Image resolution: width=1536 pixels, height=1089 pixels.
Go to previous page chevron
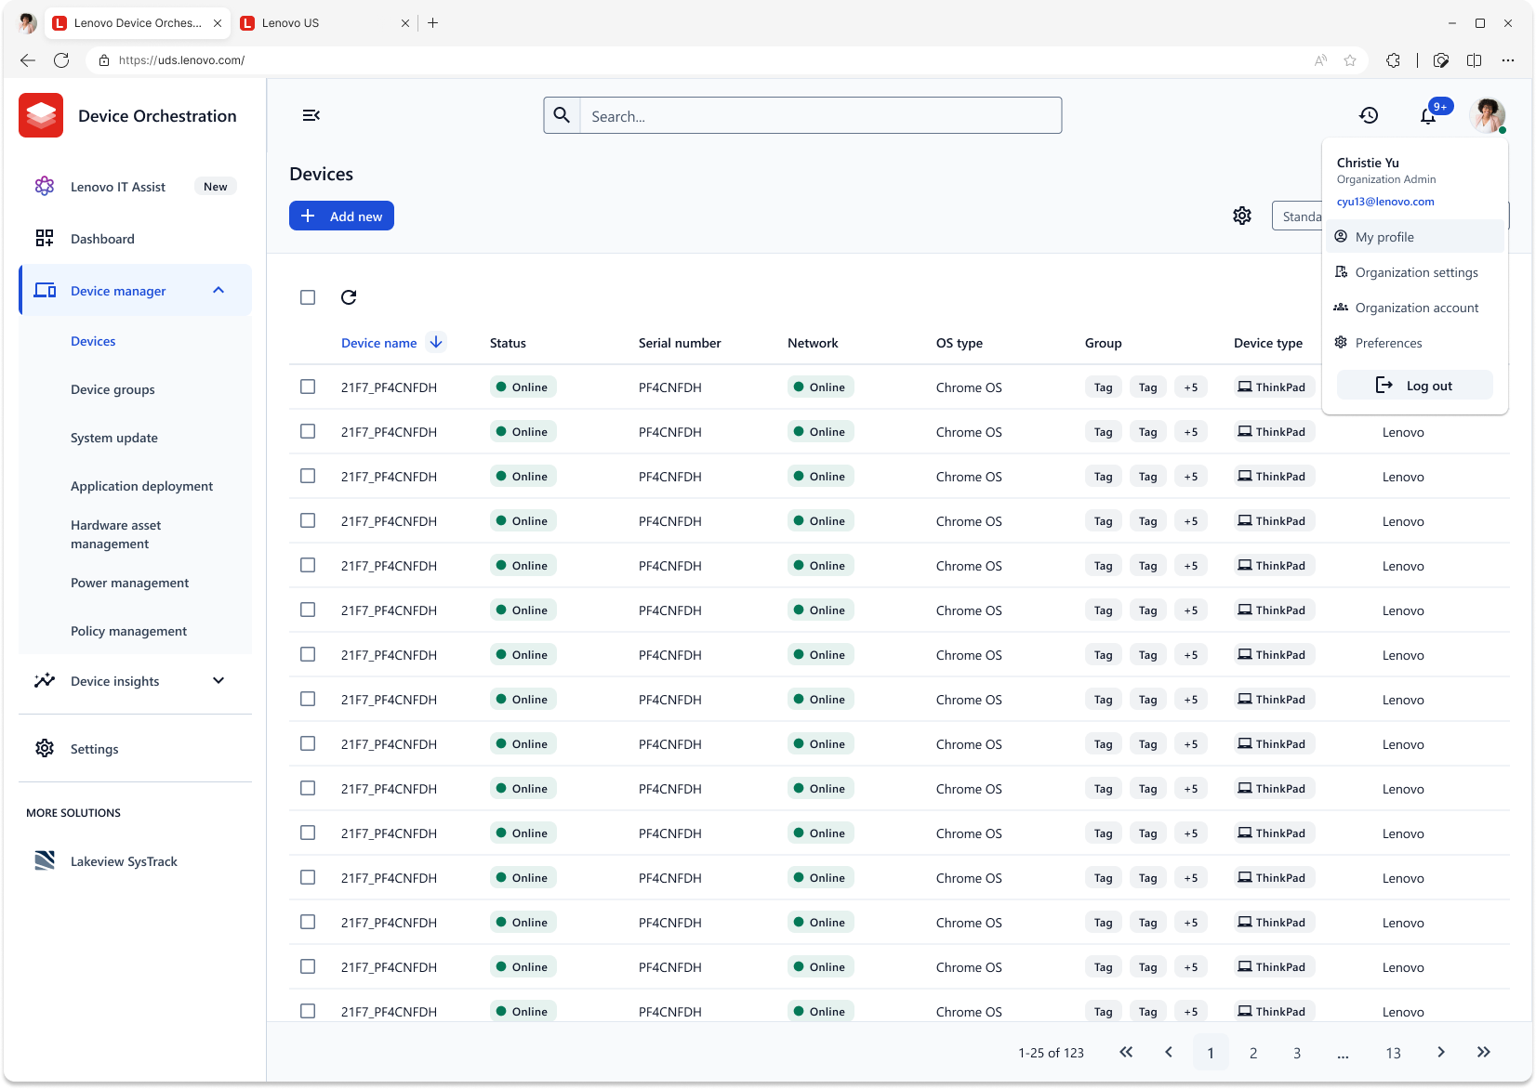tap(1169, 1052)
